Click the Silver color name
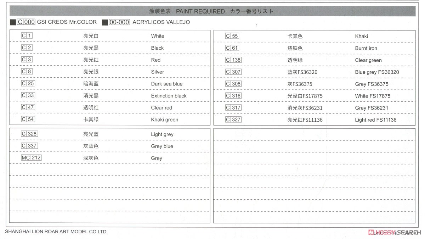 pos(158,72)
